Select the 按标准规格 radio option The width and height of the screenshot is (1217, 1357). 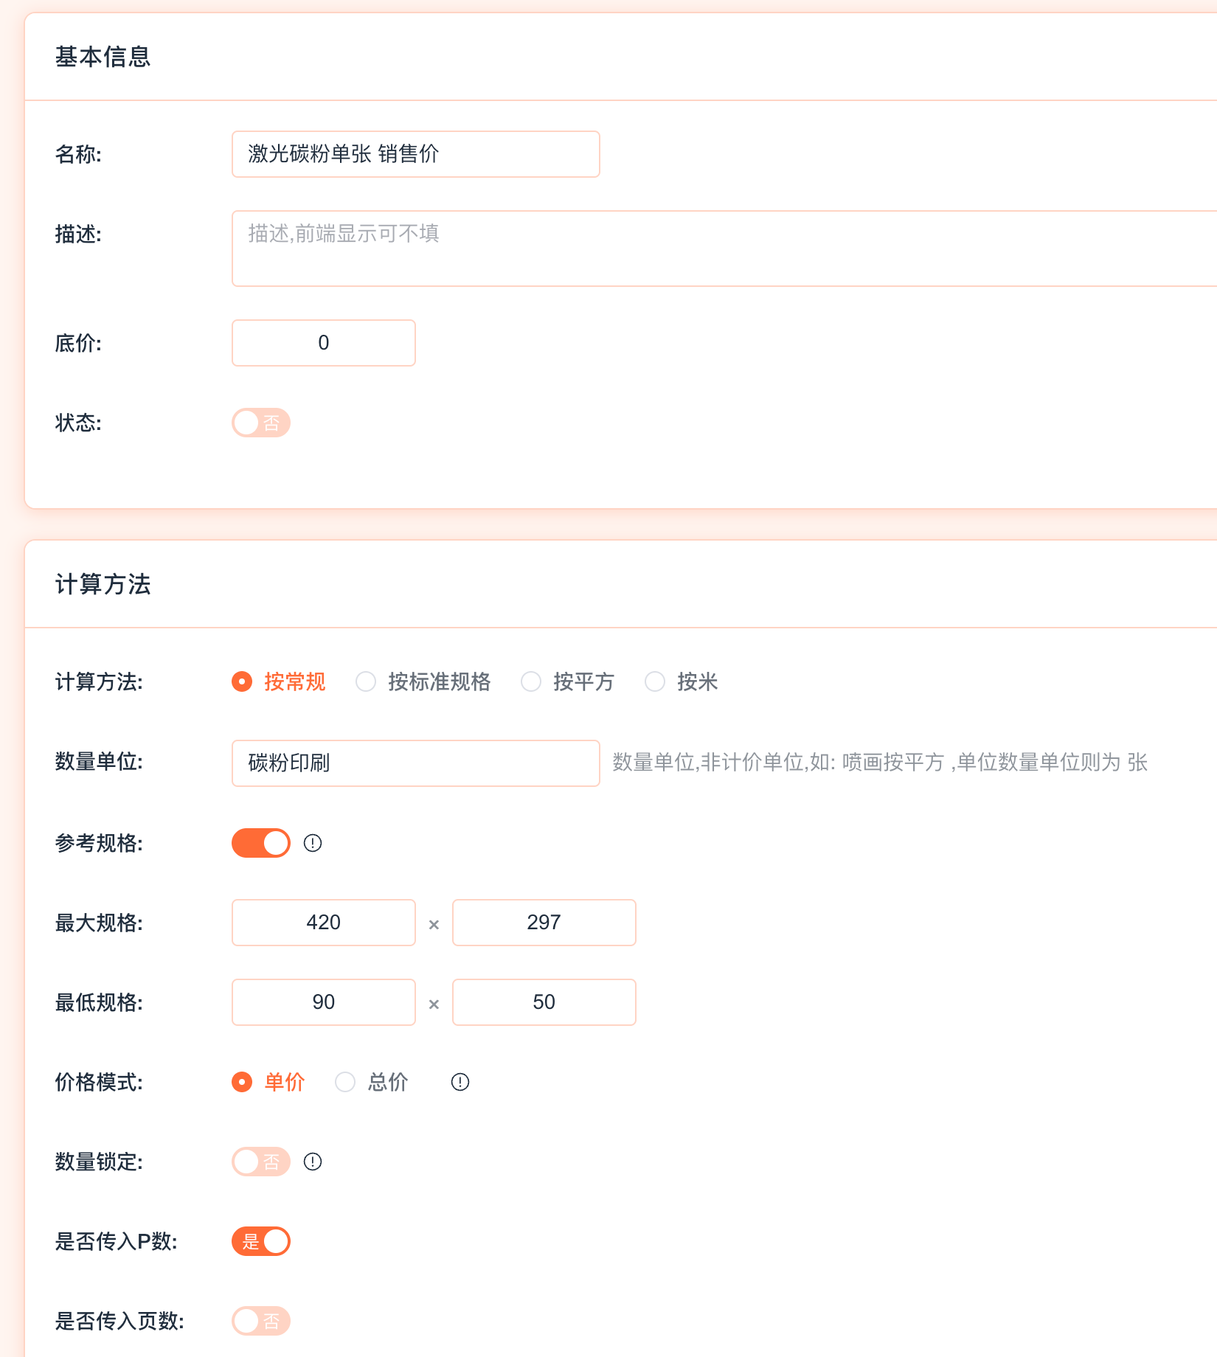(366, 681)
